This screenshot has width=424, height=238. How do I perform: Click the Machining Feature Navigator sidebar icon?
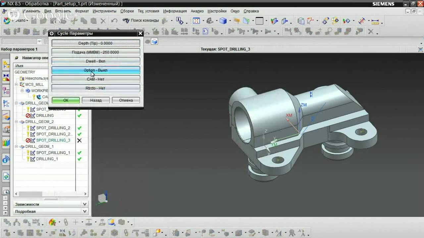click(x=6, y=117)
